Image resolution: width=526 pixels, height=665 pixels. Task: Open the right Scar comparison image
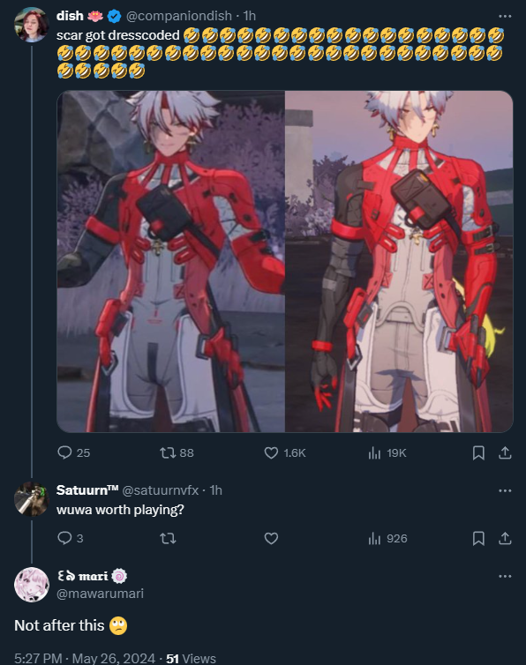click(399, 261)
